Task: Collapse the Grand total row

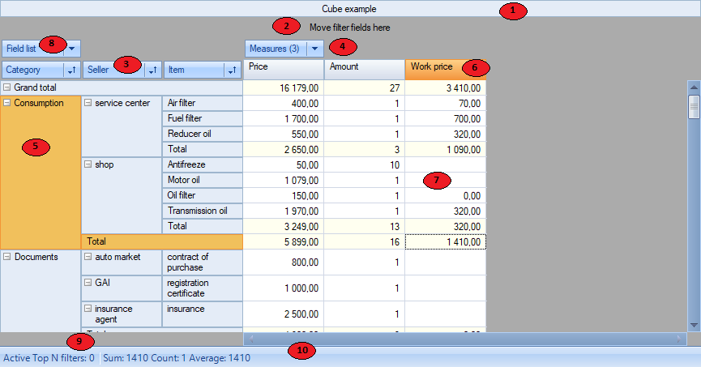Action: [x=7, y=87]
